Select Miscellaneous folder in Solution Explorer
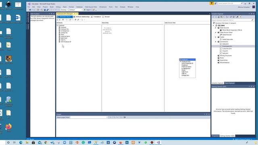Image resolution: width=258 pixels, height=145 pixels. coord(223,62)
